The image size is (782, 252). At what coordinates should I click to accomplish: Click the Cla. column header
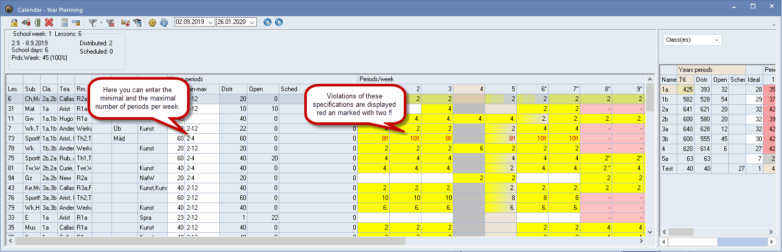49,89
